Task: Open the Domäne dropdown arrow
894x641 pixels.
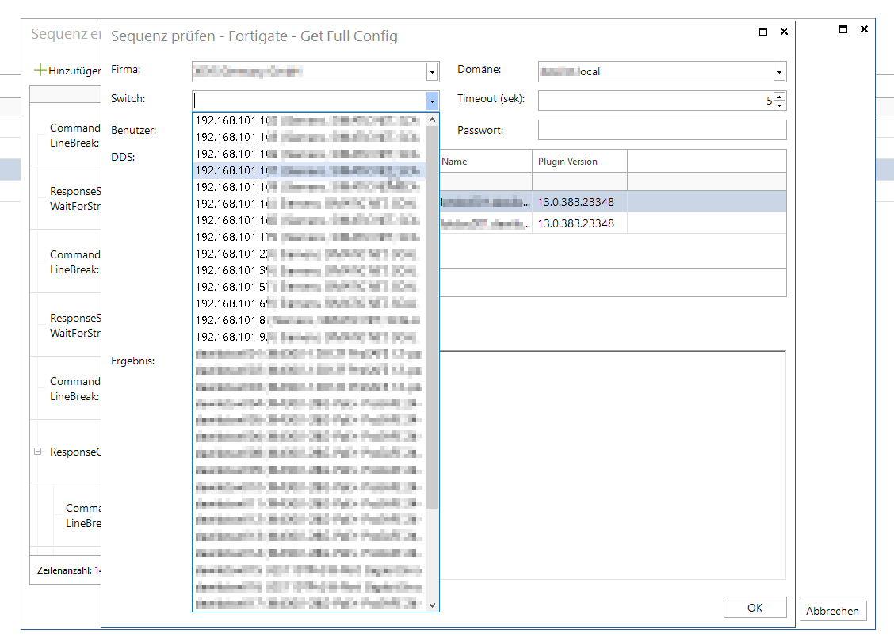Action: [x=779, y=72]
